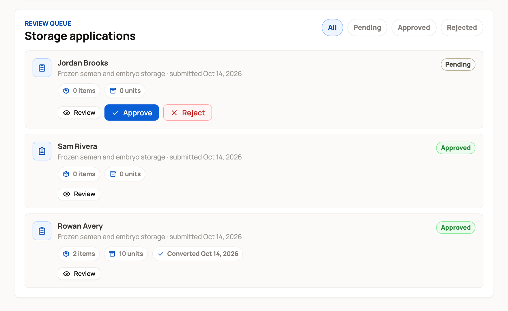Approve Jordan Brooks' storage application
The image size is (508, 311).
(132, 113)
